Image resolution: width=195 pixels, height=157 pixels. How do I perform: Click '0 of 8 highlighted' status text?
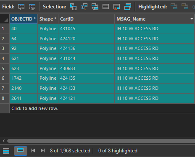[x=118, y=151]
